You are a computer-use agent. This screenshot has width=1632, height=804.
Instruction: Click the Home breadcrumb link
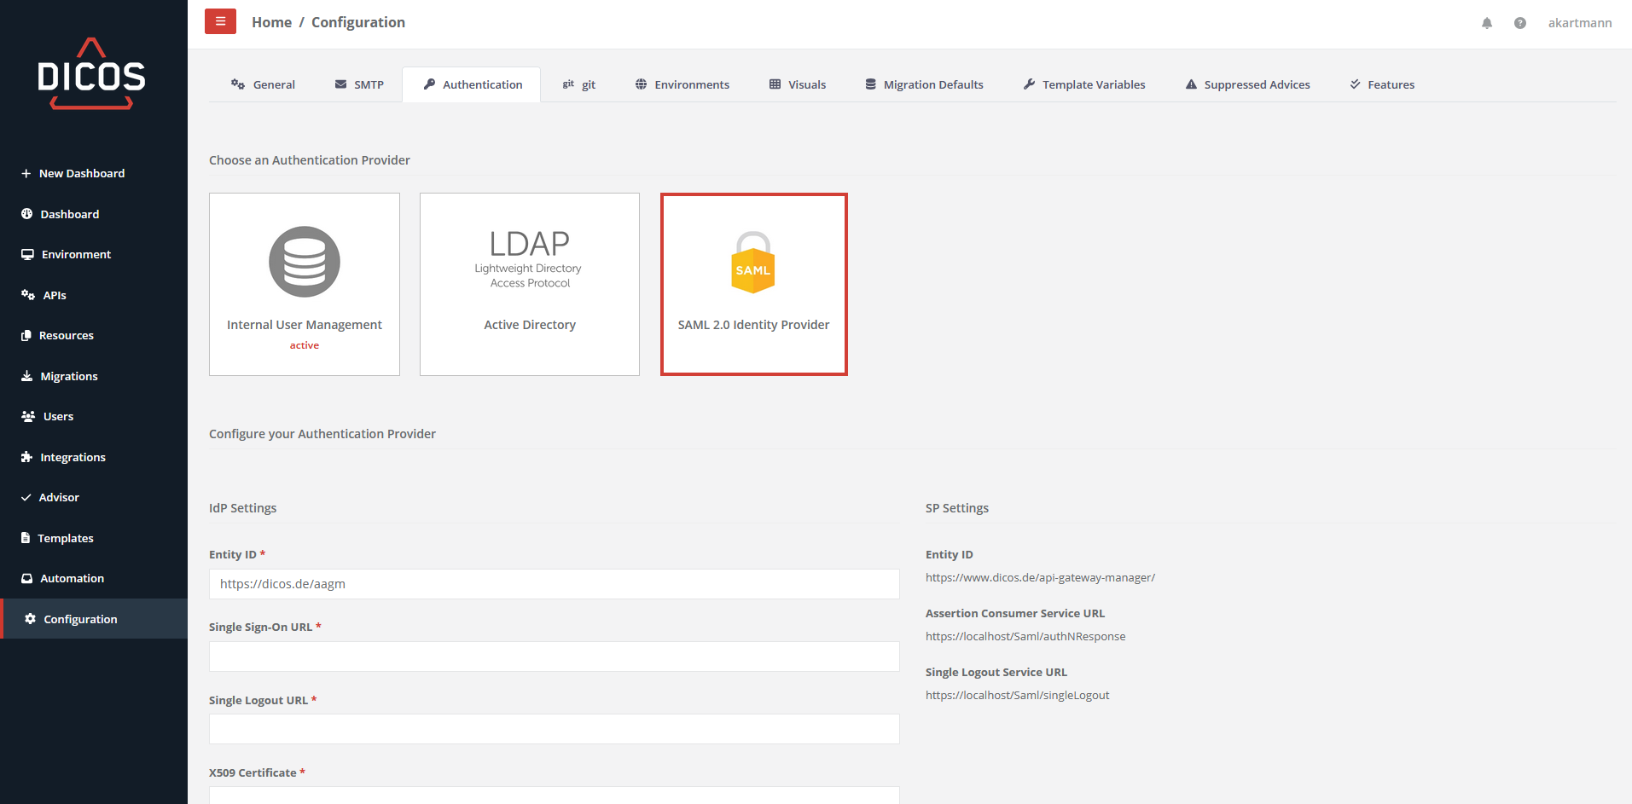pos(271,22)
